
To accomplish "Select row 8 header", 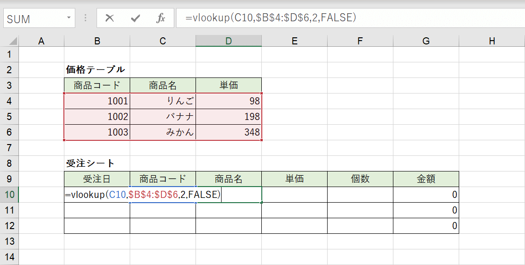I will pos(9,163).
